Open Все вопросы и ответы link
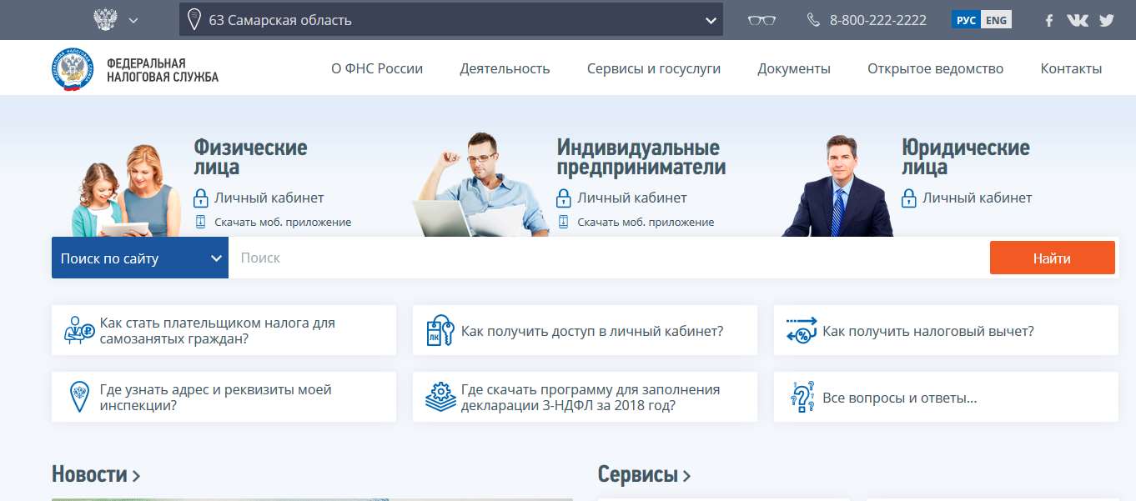This screenshot has width=1136, height=501. click(x=900, y=398)
